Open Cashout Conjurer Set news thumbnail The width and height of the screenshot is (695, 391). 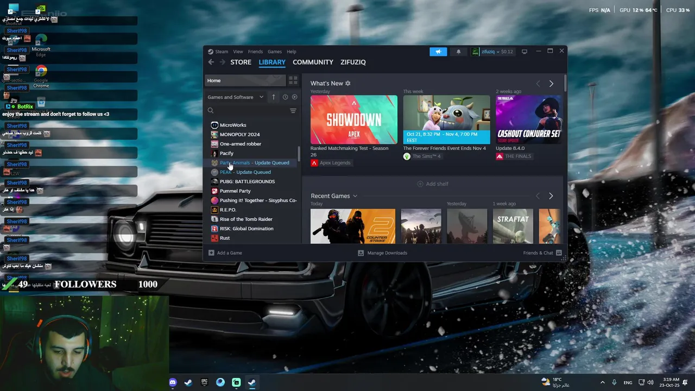tap(528, 119)
